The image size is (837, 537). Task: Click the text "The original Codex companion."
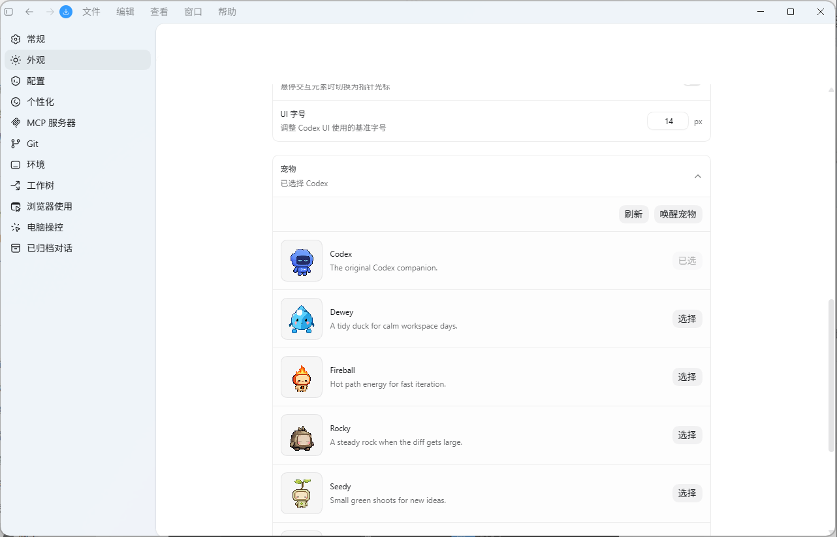click(384, 268)
